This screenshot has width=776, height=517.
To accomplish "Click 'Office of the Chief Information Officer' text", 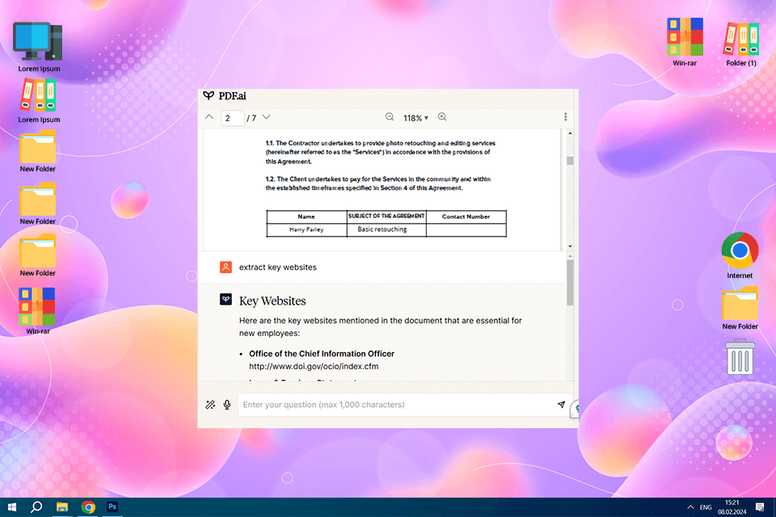I will pyautogui.click(x=322, y=354).
